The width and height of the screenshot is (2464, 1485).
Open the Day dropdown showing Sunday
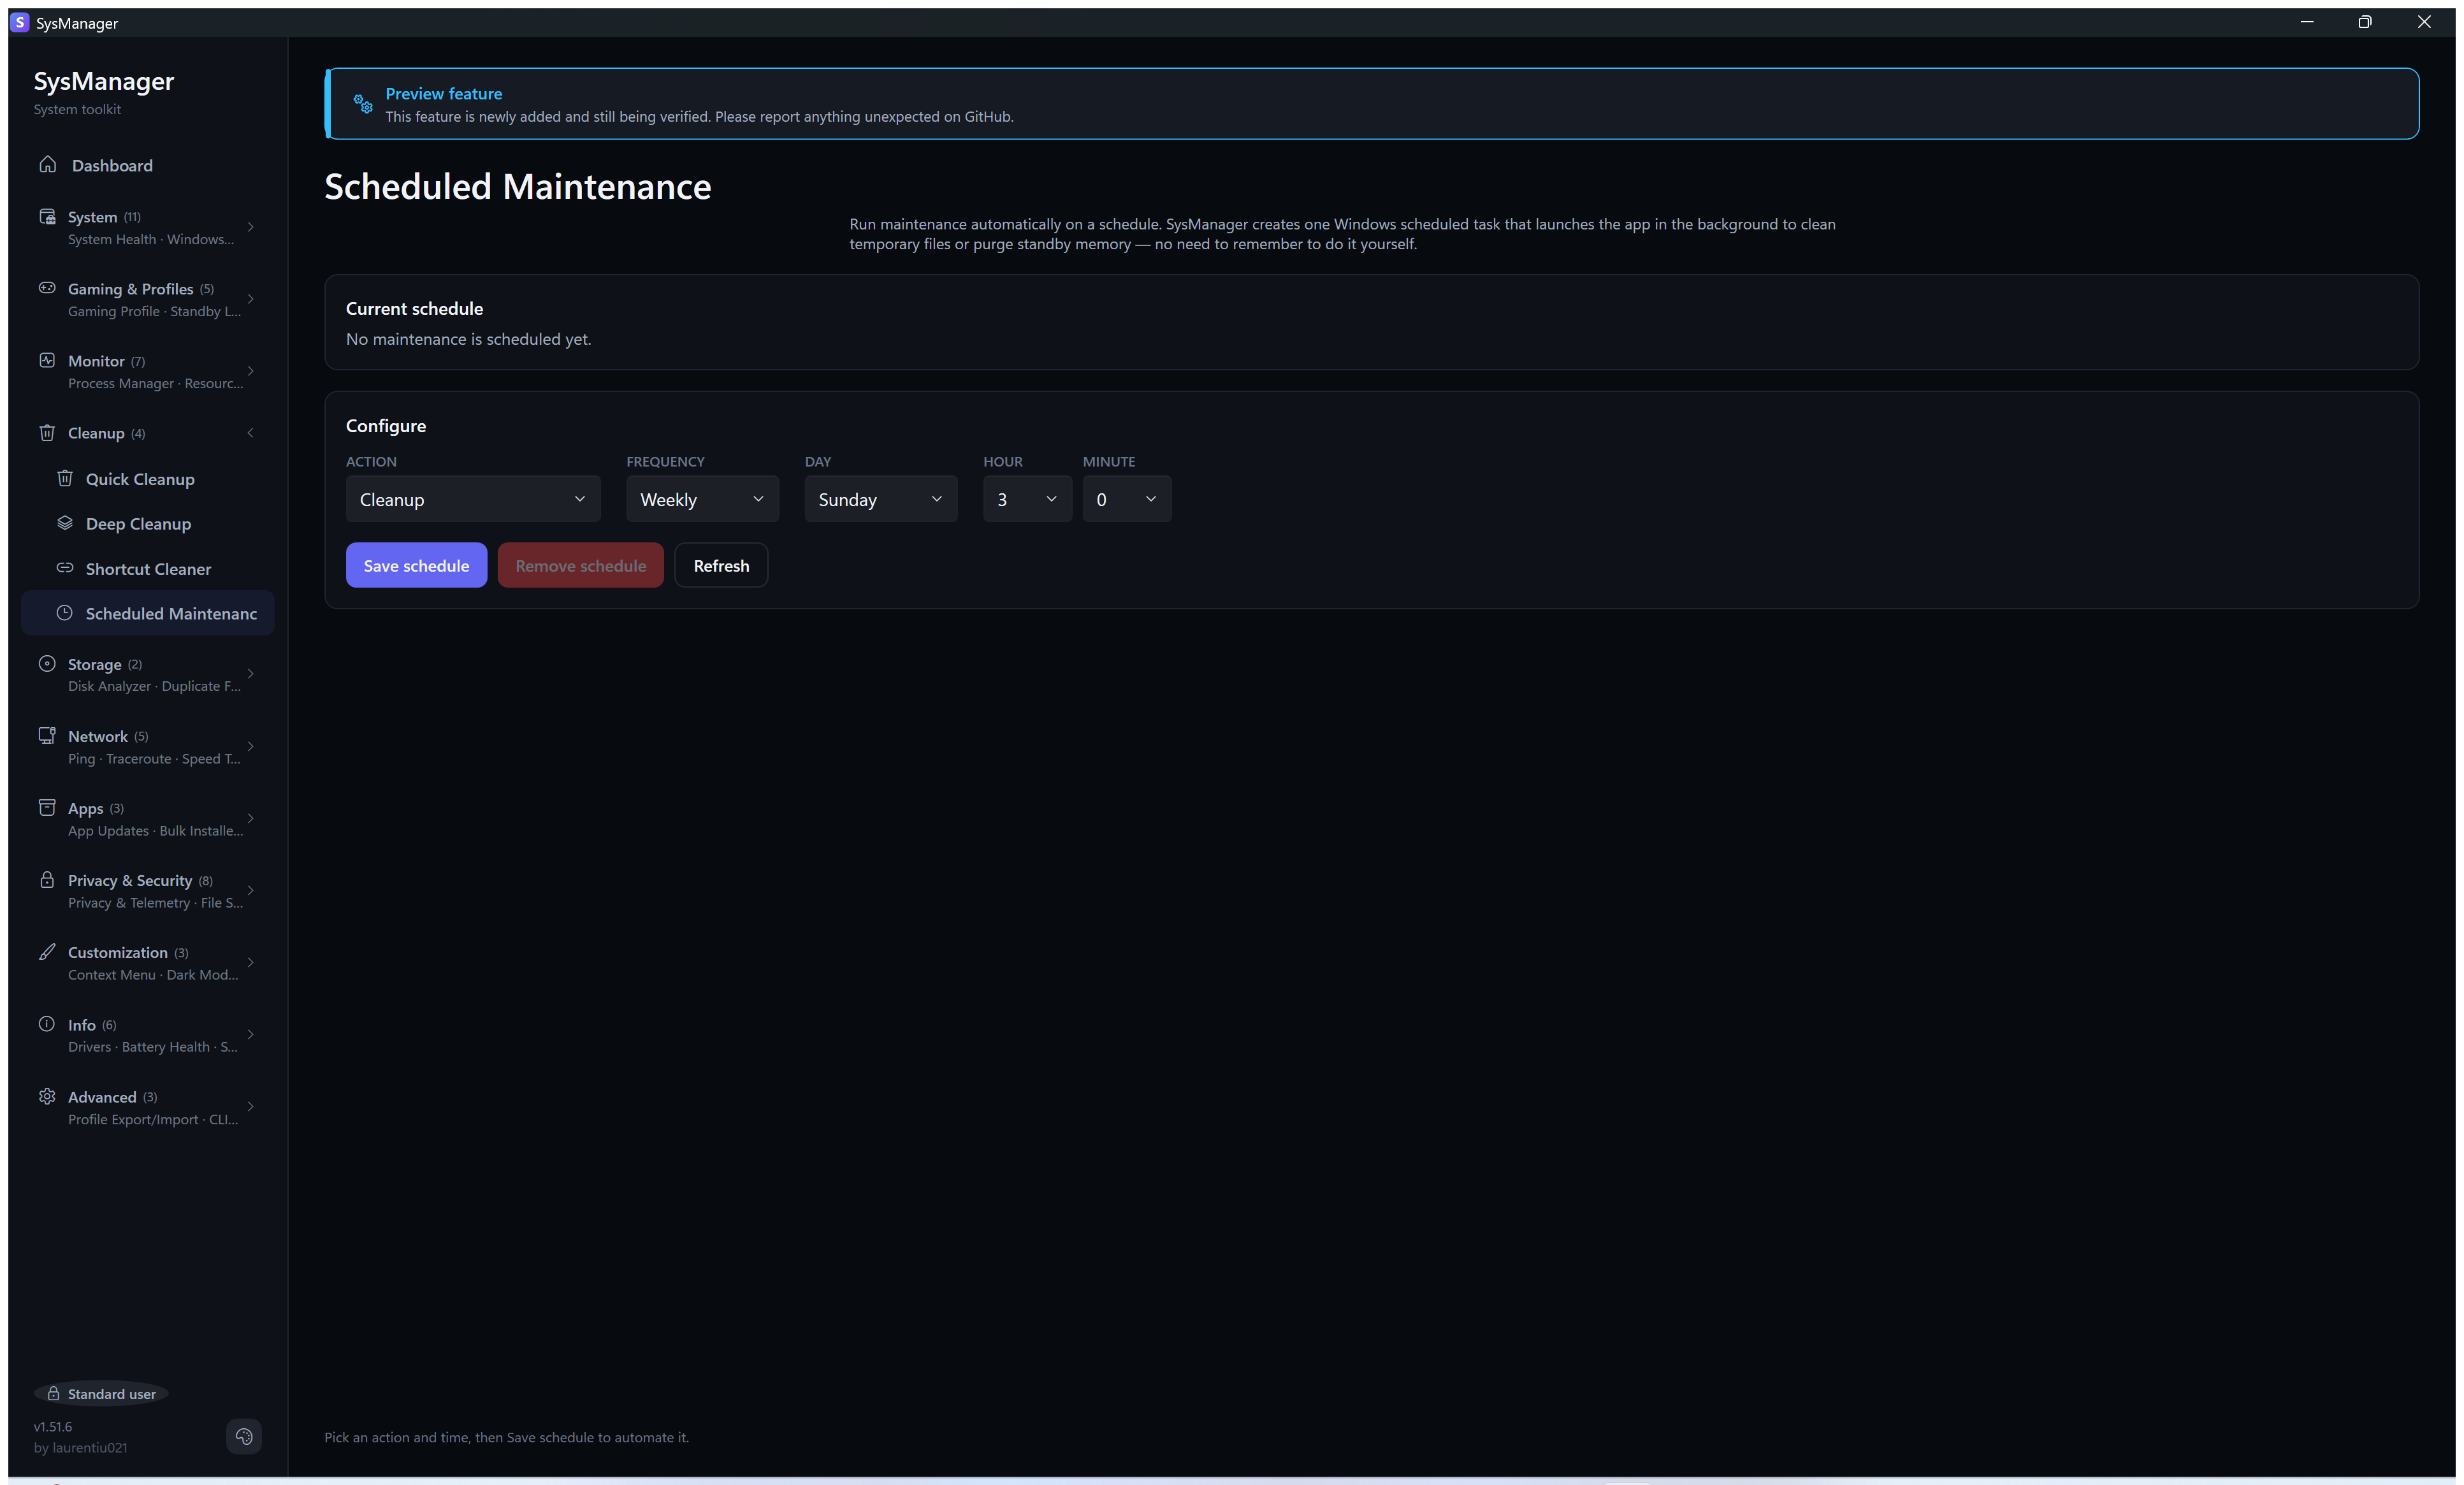click(881, 499)
